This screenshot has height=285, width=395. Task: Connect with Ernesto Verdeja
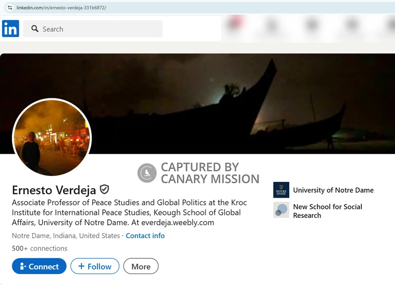[39, 266]
